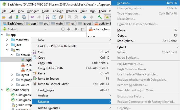Click the Find magnifier toolbar icon
Viewport: 180px width, 110px height.
70,17
